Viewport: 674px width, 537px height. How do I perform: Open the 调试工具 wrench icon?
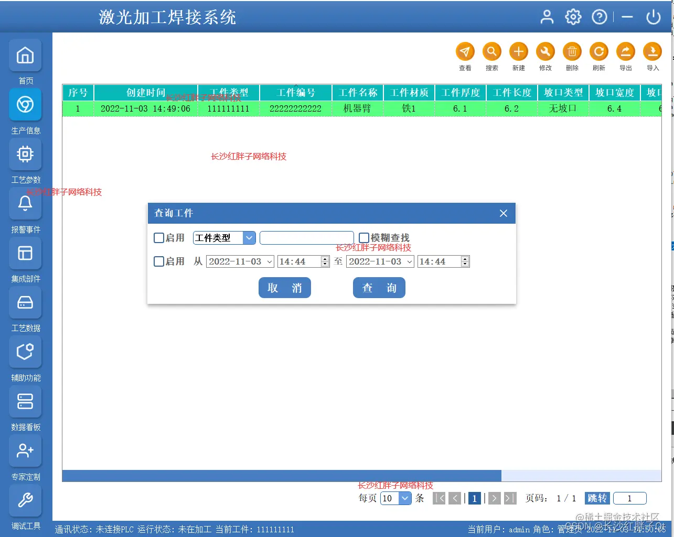pyautogui.click(x=25, y=500)
